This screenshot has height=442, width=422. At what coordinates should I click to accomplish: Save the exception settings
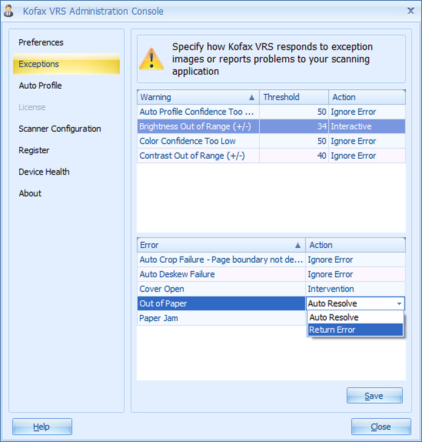374,396
